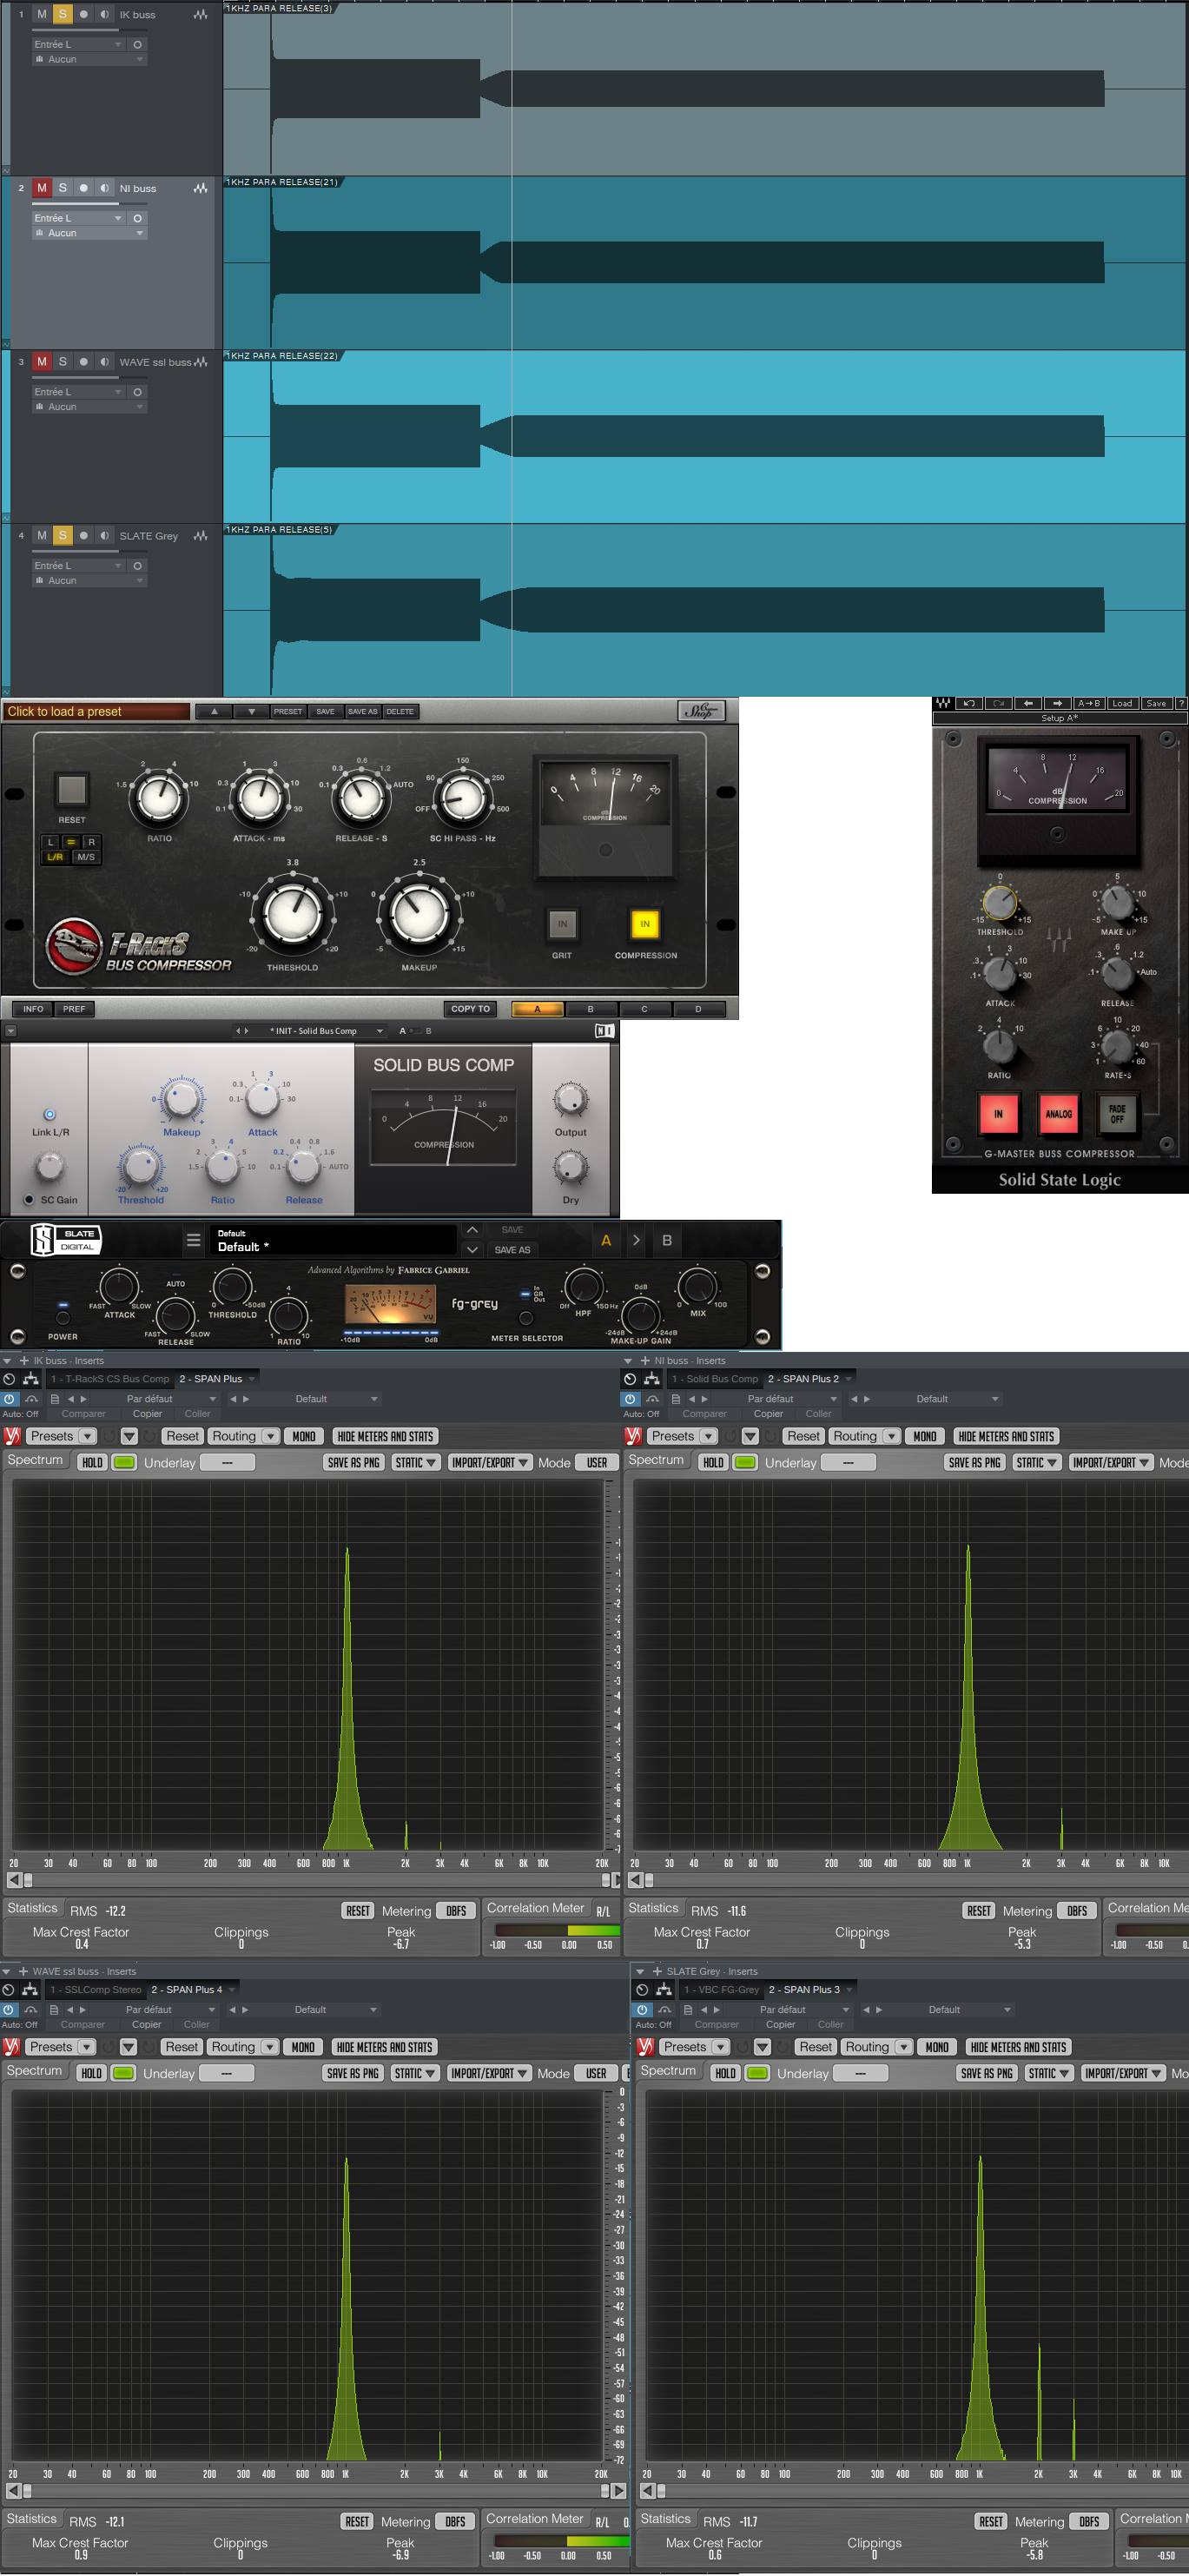Open the T-RackS PREF tab
1189x2576 pixels.
[x=74, y=1009]
